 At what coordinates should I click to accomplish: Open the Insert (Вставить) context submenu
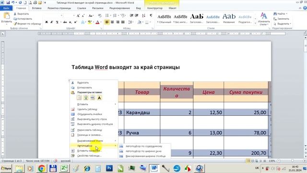pyautogui.click(x=94, y=104)
